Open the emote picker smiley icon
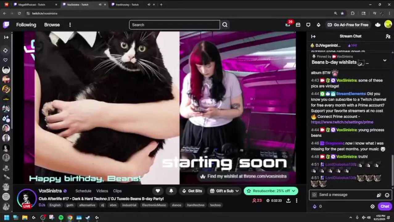The image size is (394, 222). coord(387,195)
